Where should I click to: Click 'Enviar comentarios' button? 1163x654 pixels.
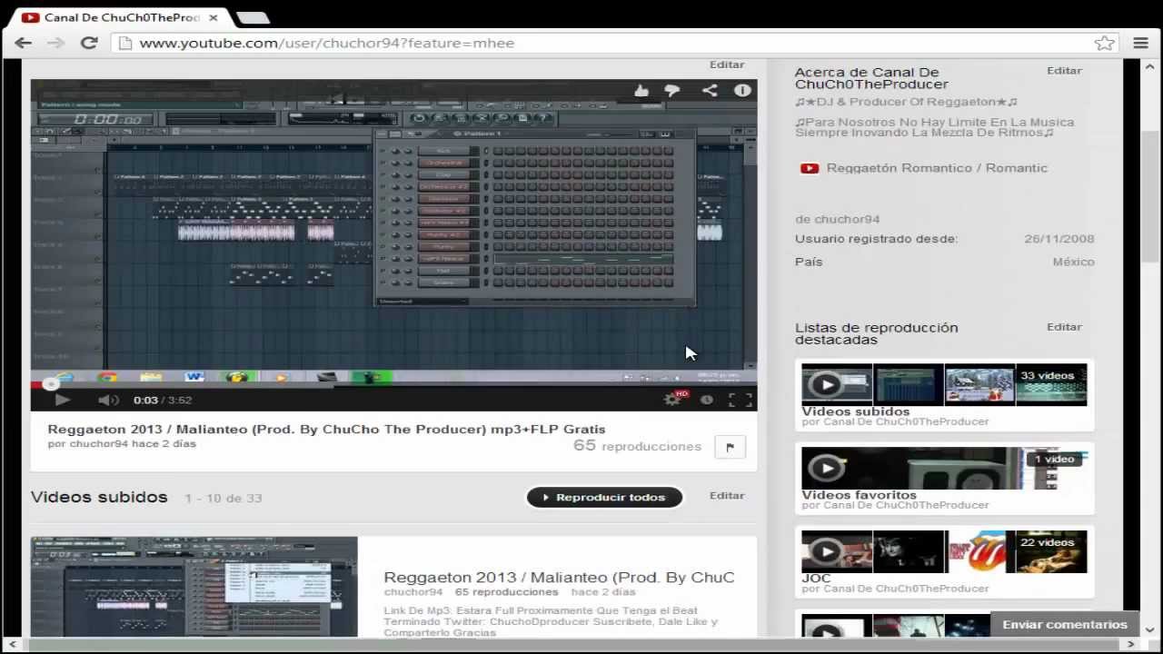[x=1065, y=624]
